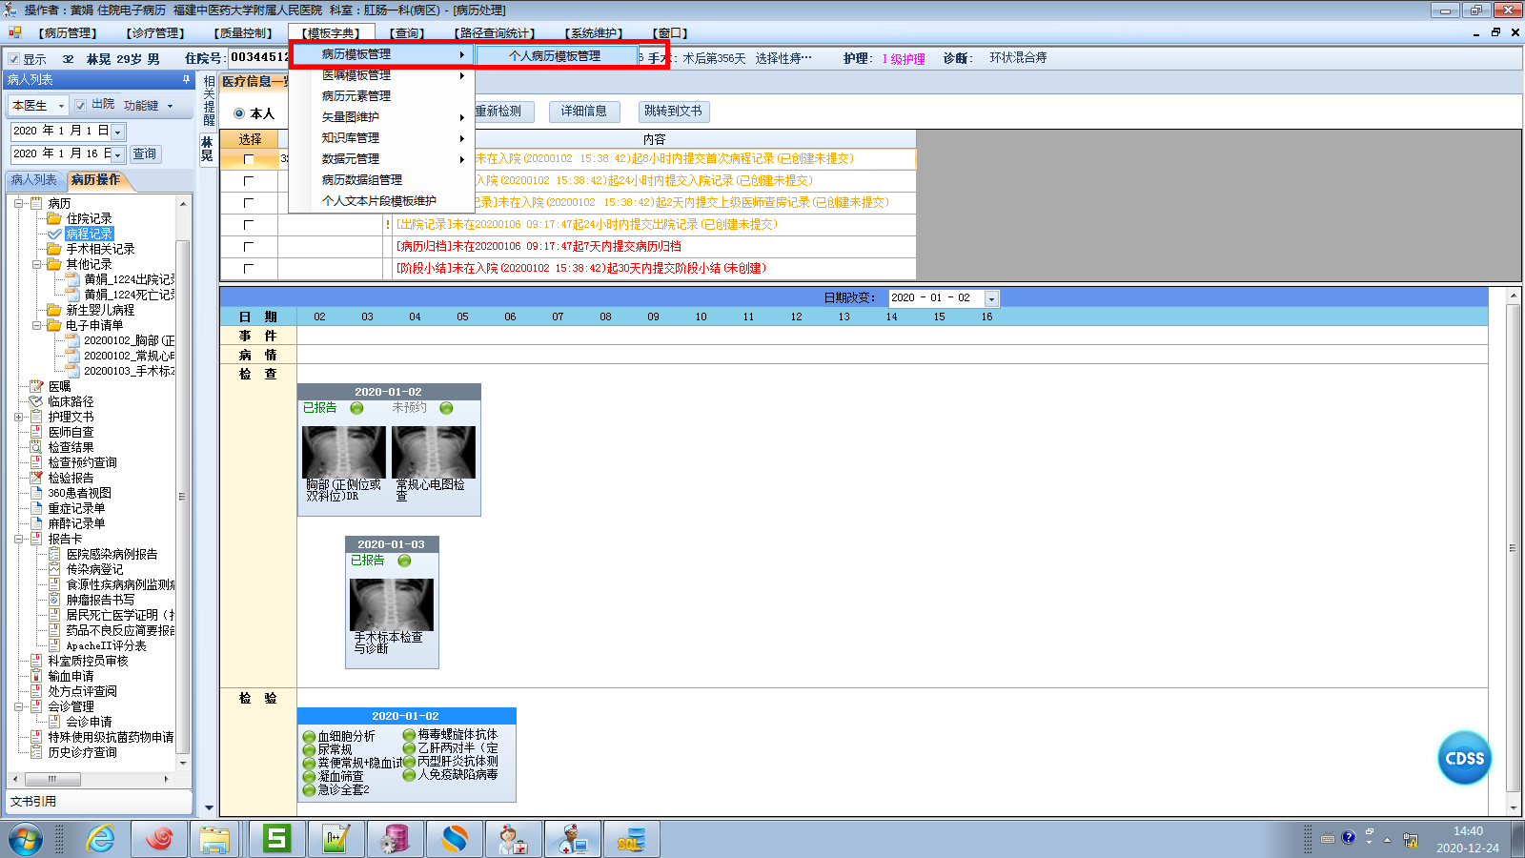Click the chart icon beside 传染病登记
Viewport: 1525px width, 858px height.
[x=54, y=569]
